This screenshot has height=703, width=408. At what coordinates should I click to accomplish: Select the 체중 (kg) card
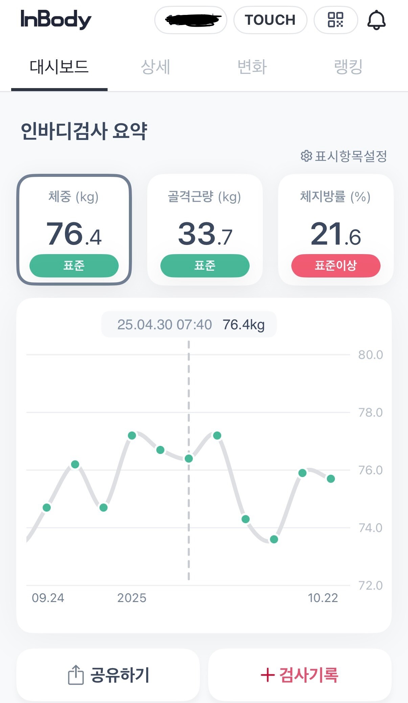pyautogui.click(x=74, y=230)
